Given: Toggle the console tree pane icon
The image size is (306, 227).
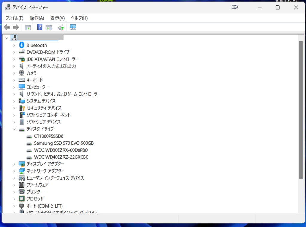Looking at the screenshot, I should pyautogui.click(x=28, y=27).
